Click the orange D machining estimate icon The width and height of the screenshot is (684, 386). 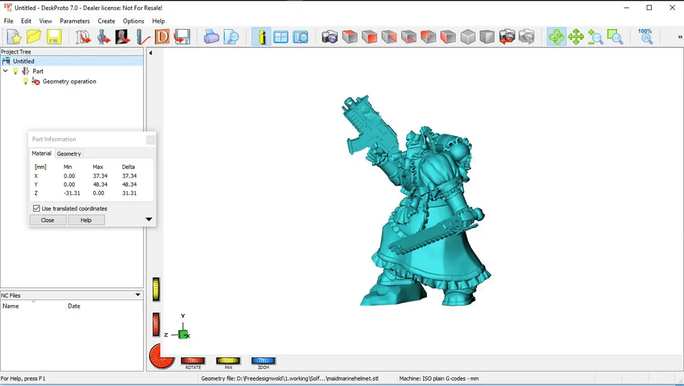(x=162, y=37)
